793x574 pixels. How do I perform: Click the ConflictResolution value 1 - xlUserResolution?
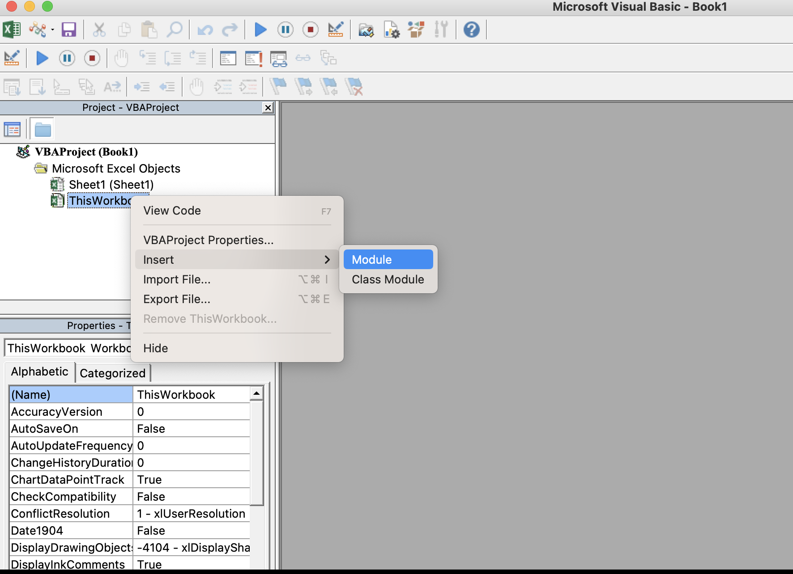192,514
